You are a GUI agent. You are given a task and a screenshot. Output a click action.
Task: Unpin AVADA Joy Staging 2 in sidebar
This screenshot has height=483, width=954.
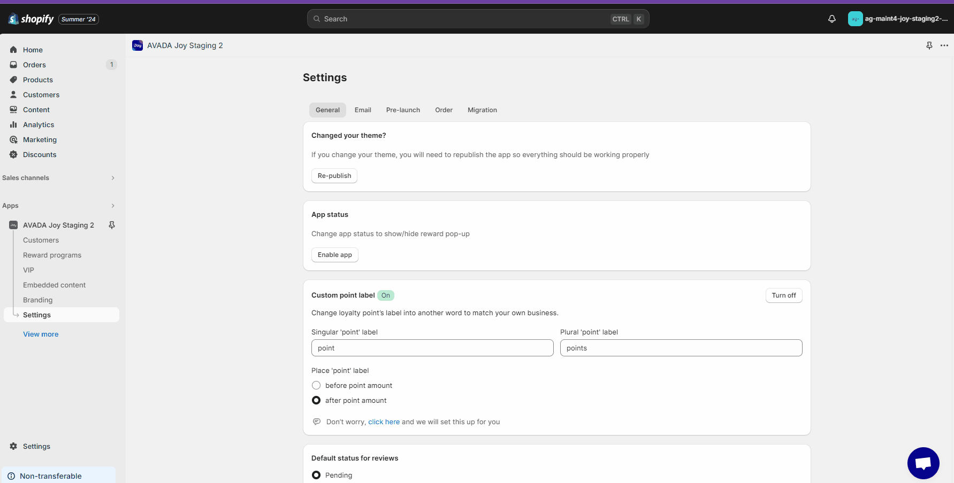(x=112, y=225)
